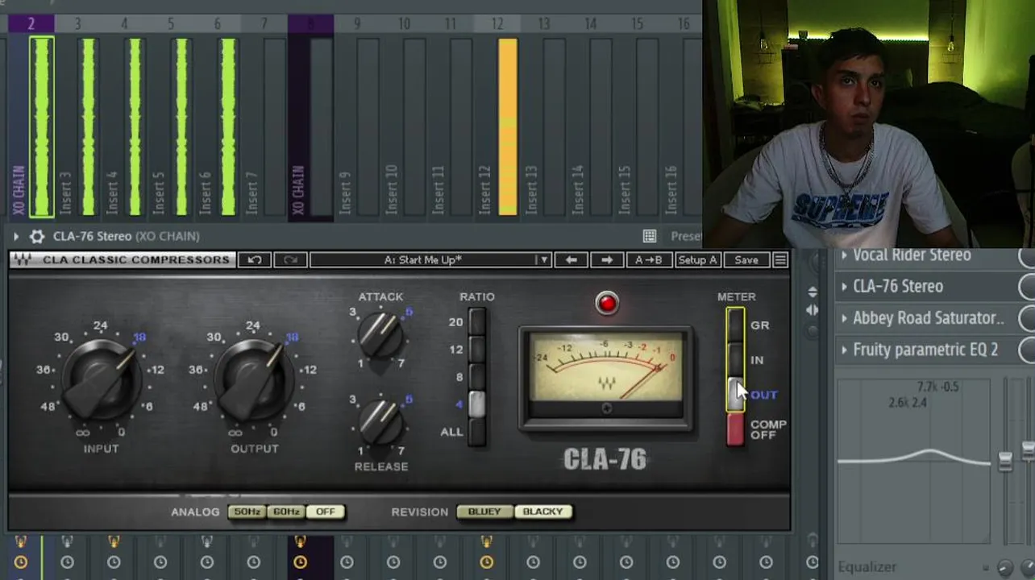Screen dimensions: 1035x580
Task: Click the VU meter calibration screw
Action: tap(606, 408)
